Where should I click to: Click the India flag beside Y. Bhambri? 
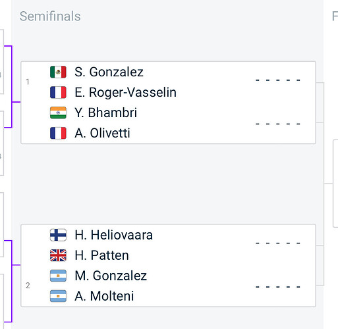58,113
